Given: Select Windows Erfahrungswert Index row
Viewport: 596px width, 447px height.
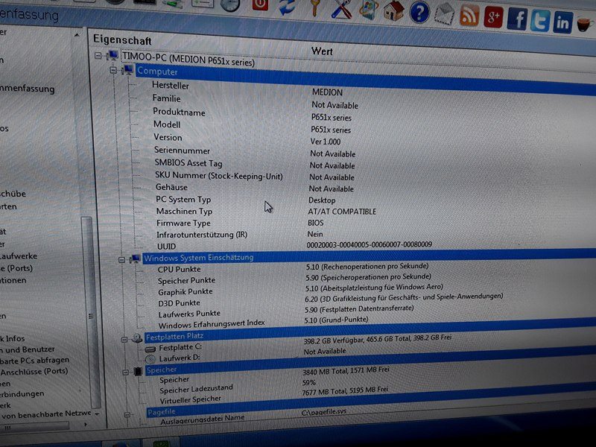Looking at the screenshot, I should pos(212,324).
